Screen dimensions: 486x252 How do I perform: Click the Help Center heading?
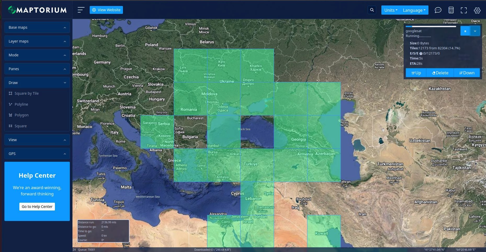(x=37, y=176)
